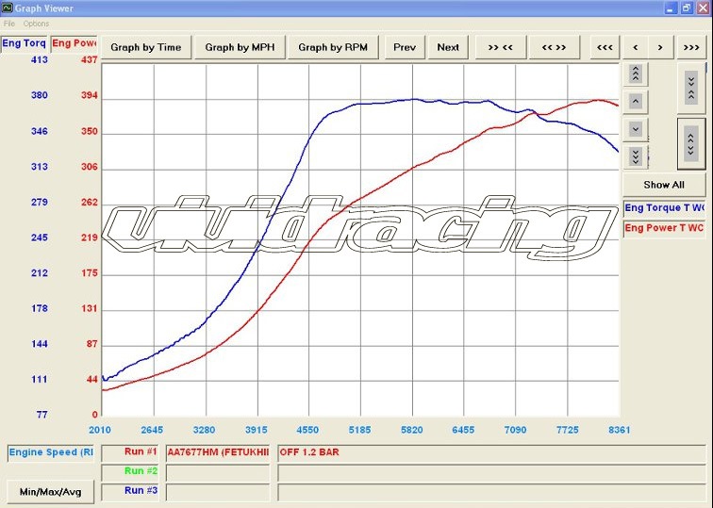Click the Graph Viewer title bar app icon

(7, 8)
